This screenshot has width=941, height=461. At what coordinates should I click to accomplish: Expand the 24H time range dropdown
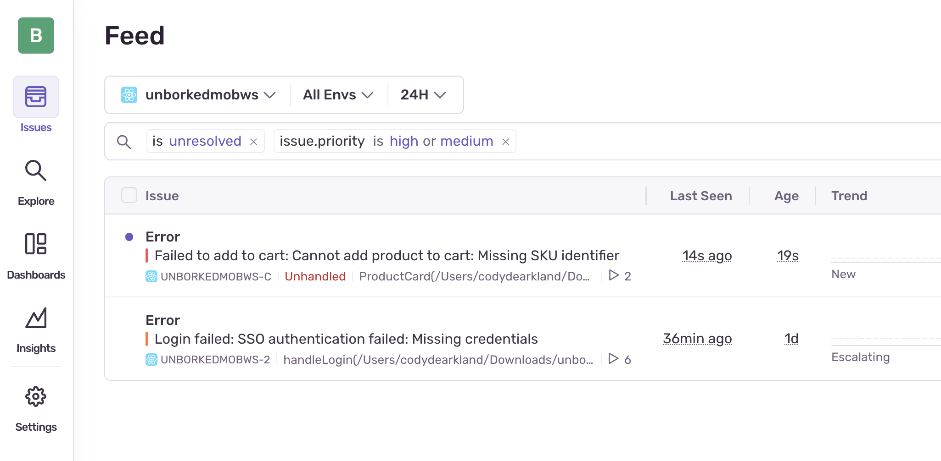pos(423,95)
